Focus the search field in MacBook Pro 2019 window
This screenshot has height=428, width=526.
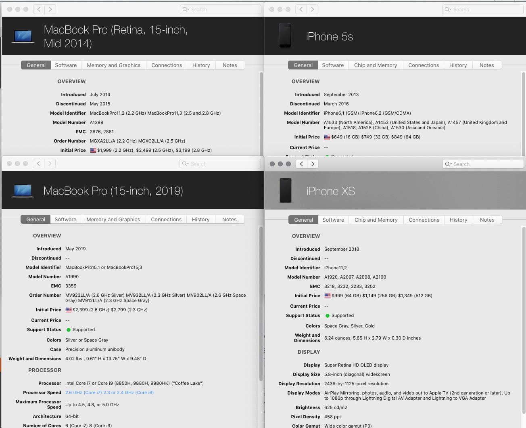[x=220, y=164]
